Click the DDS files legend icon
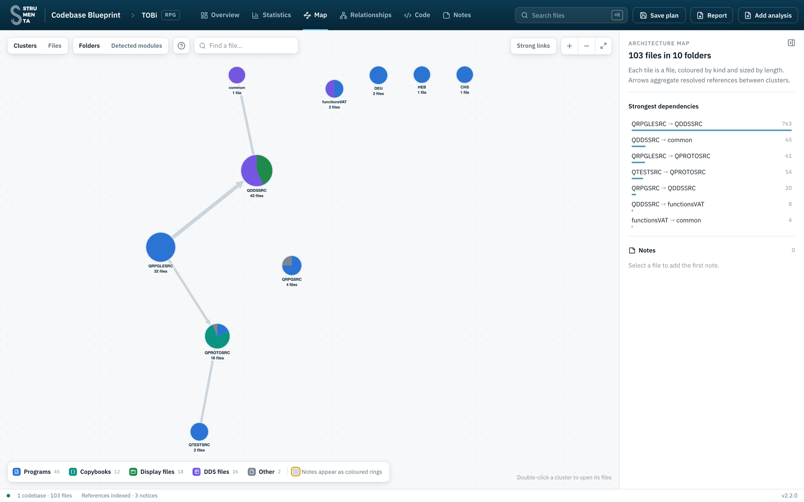 coord(197,472)
